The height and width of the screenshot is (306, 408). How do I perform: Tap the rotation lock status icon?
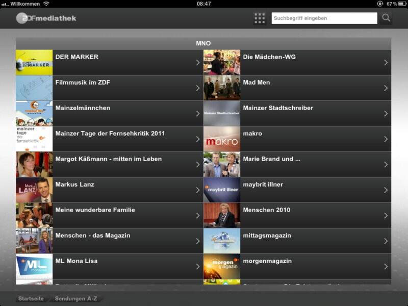tap(380, 4)
